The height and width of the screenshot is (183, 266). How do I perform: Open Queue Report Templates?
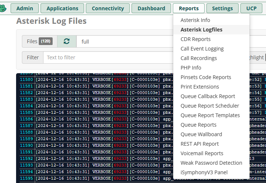[x=211, y=115]
